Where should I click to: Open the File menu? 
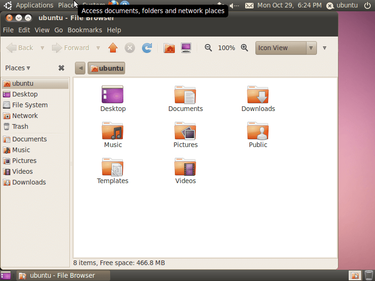tap(8, 30)
